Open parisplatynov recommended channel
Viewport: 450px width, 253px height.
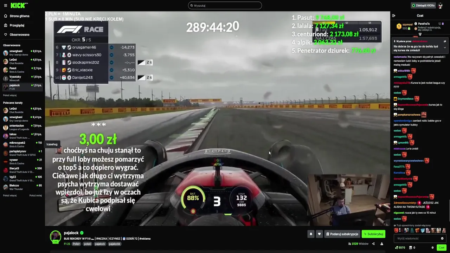[x=22, y=153]
